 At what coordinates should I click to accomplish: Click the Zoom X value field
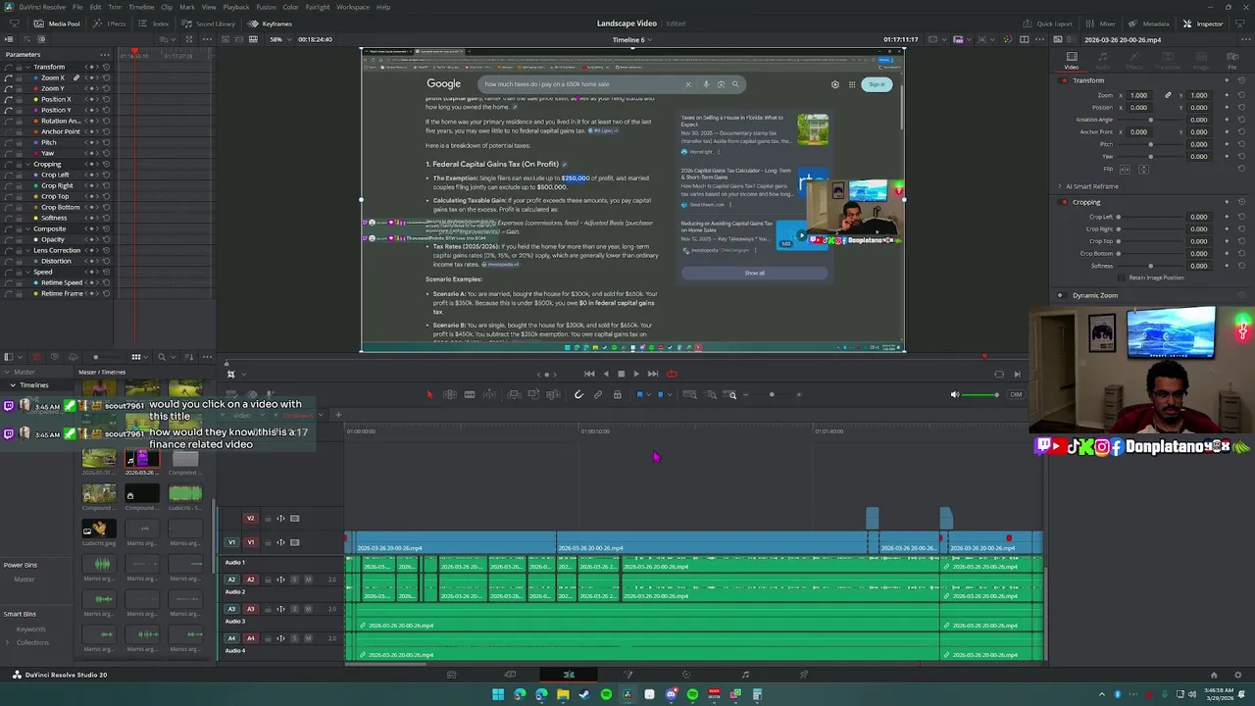click(1138, 95)
